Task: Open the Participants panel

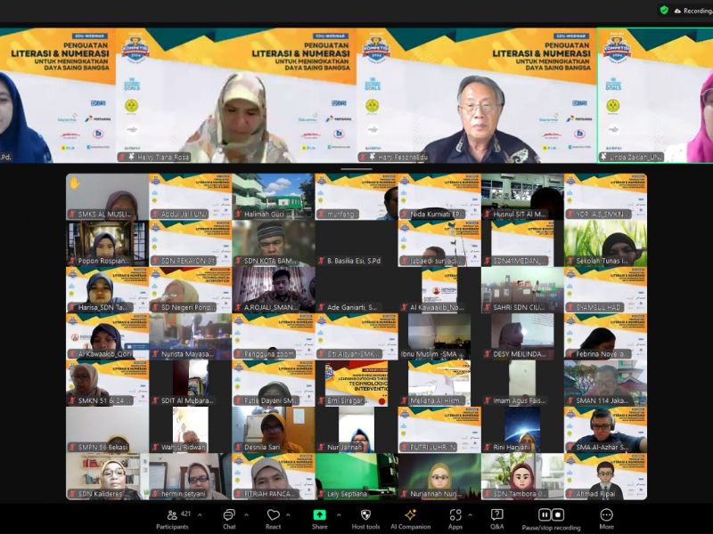Action: (172, 516)
